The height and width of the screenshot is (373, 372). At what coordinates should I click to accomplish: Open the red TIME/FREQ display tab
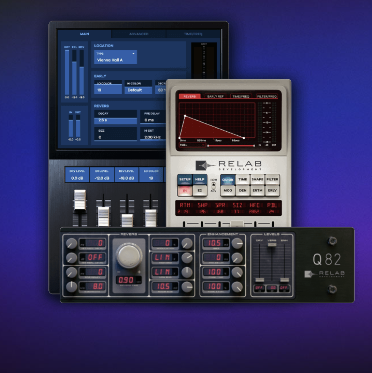pyautogui.click(x=241, y=96)
